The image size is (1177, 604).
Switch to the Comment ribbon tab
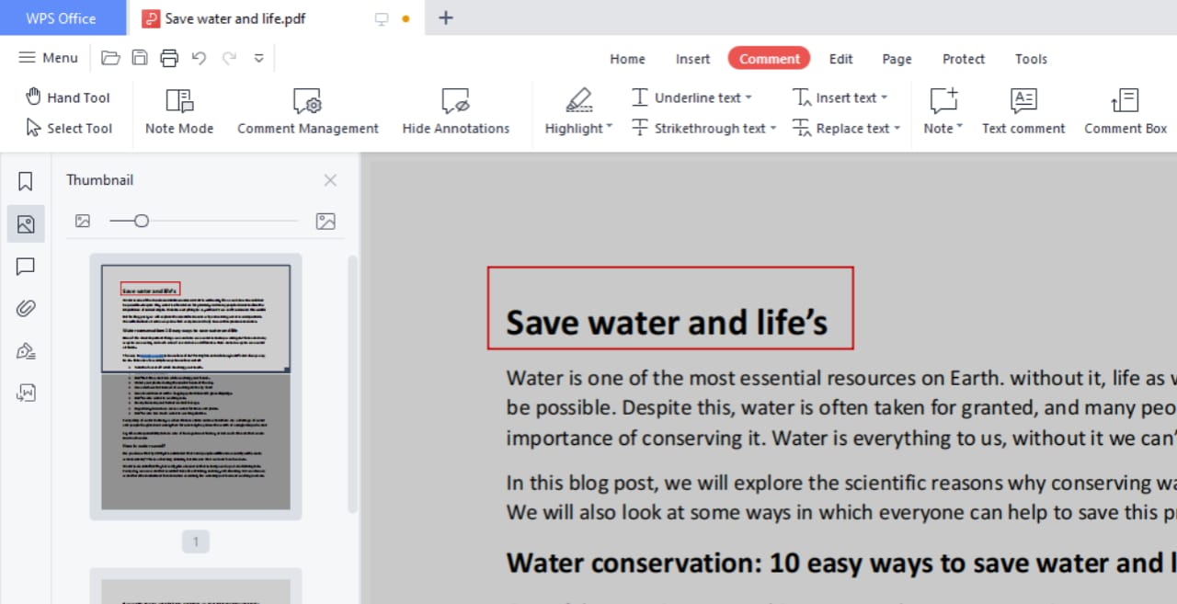769,58
